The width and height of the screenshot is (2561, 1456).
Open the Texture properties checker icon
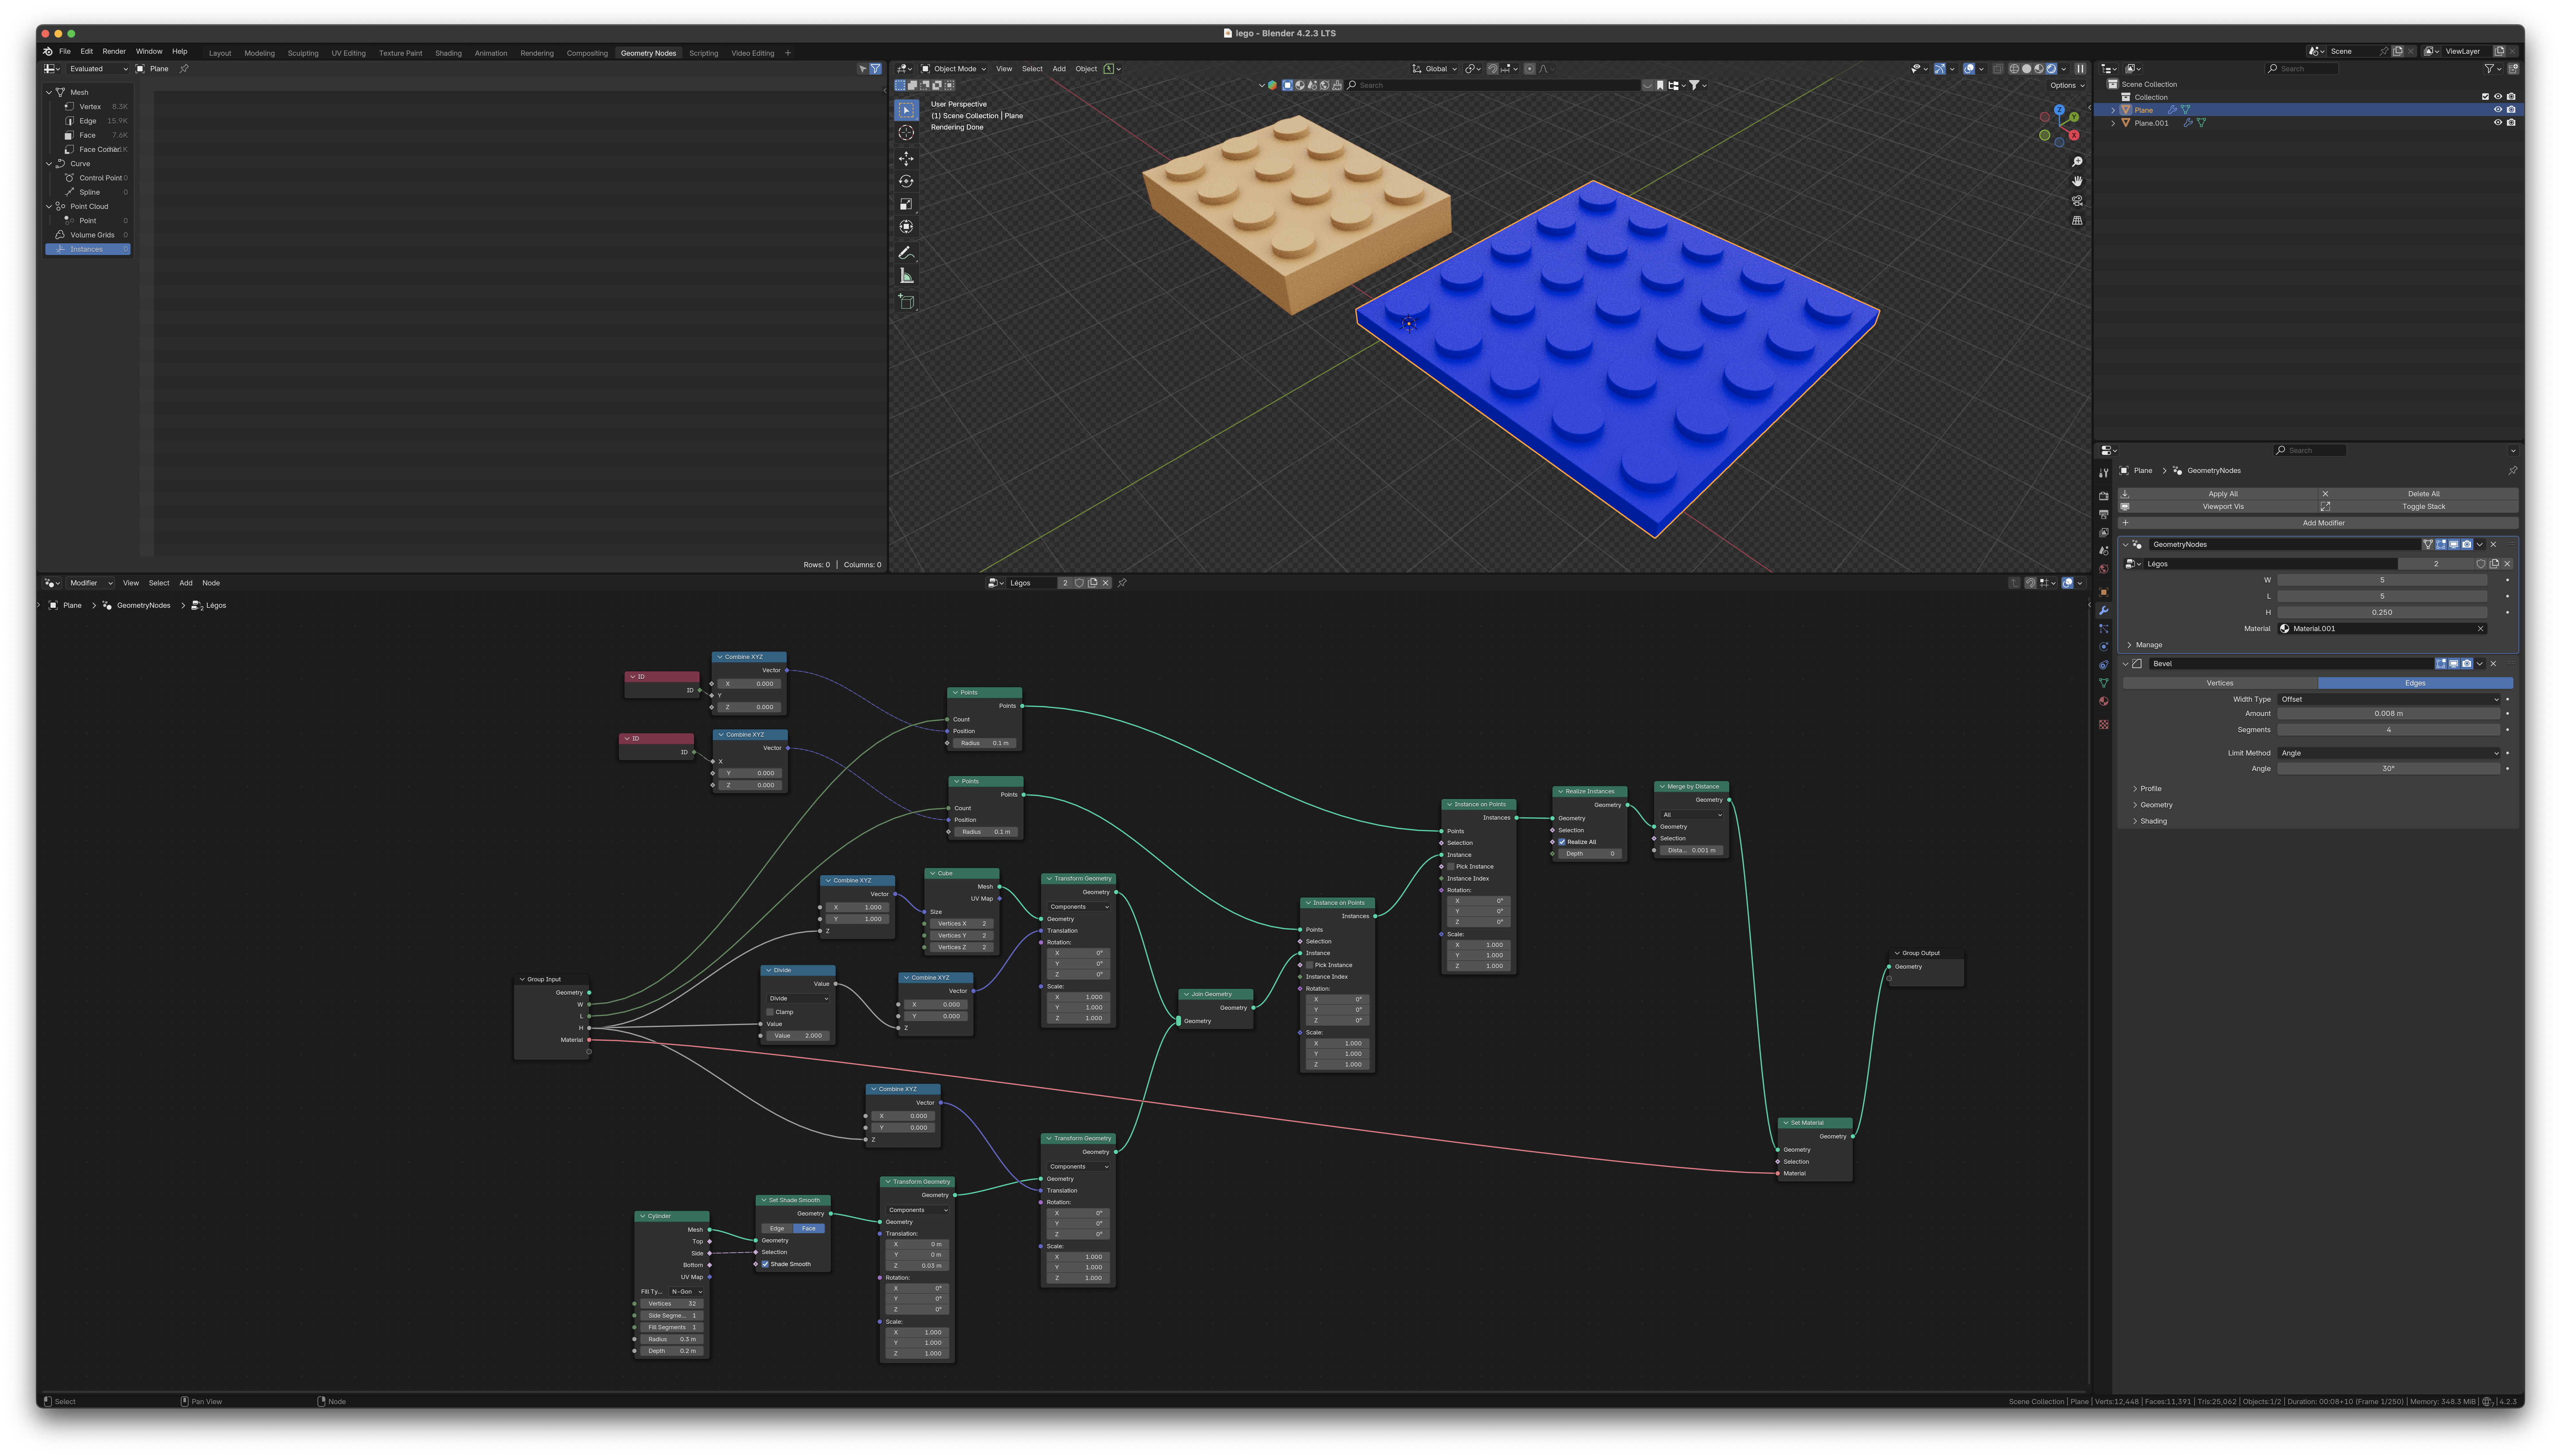click(2104, 724)
